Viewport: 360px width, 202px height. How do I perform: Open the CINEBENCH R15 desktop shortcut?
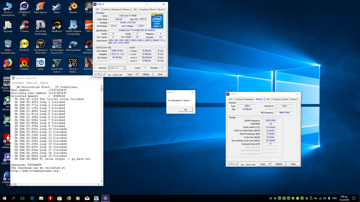coord(24,8)
